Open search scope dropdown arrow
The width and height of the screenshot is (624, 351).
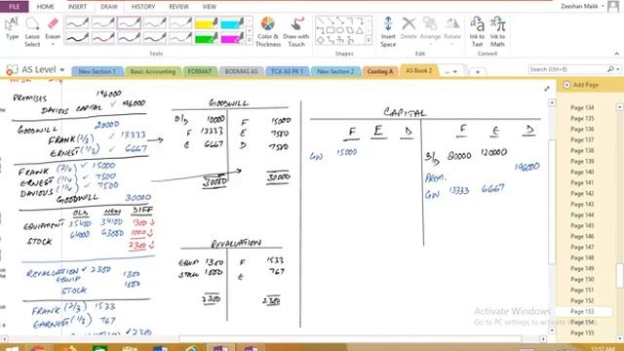[x=618, y=69]
